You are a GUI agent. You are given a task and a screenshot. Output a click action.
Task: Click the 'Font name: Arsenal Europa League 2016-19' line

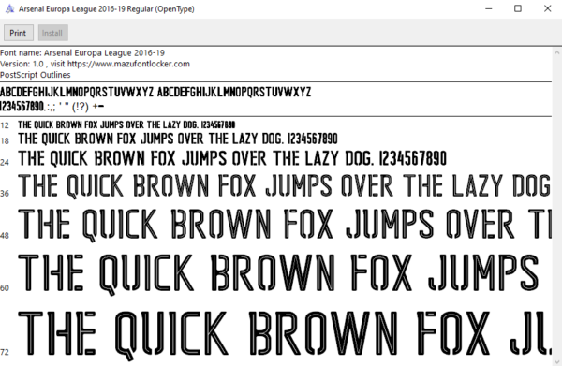click(x=82, y=53)
